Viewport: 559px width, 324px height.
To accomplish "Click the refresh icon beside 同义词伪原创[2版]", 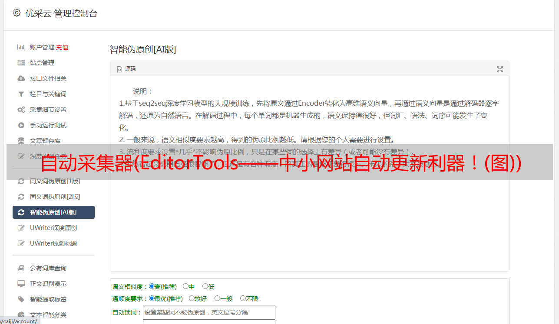I will coord(21,197).
